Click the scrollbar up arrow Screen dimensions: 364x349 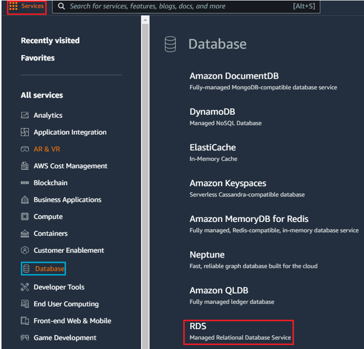pyautogui.click(x=145, y=20)
